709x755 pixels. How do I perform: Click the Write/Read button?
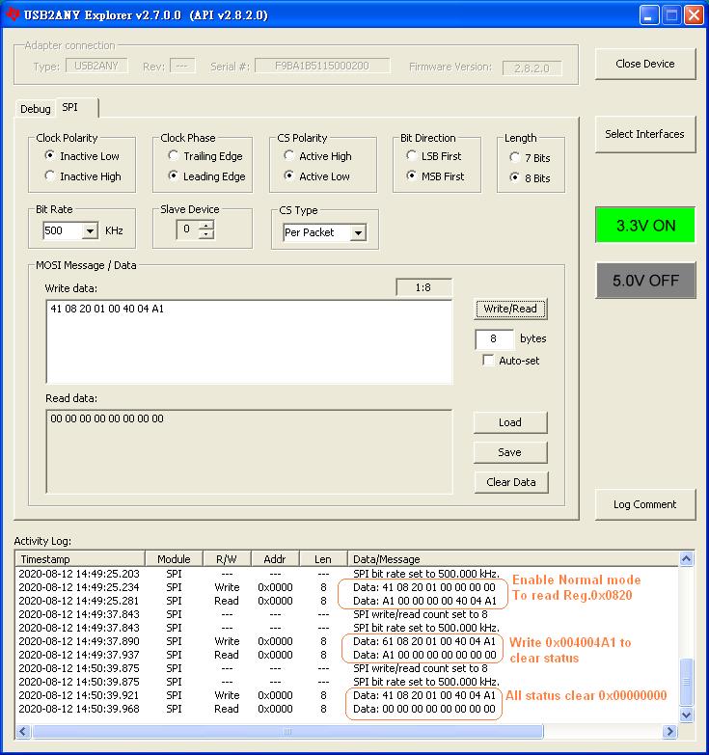(510, 309)
